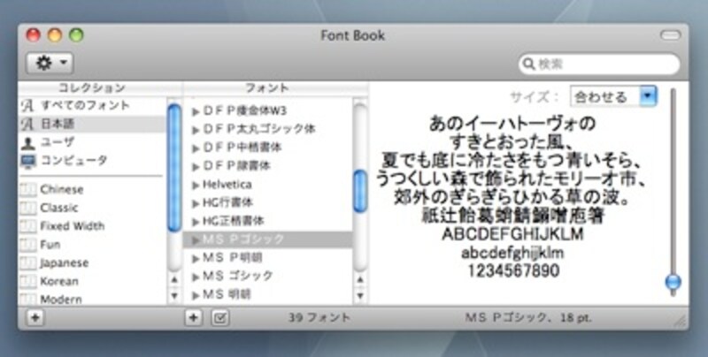The image size is (708, 357).
Task: Click the font list scroll up arrow
Action: pos(360,280)
